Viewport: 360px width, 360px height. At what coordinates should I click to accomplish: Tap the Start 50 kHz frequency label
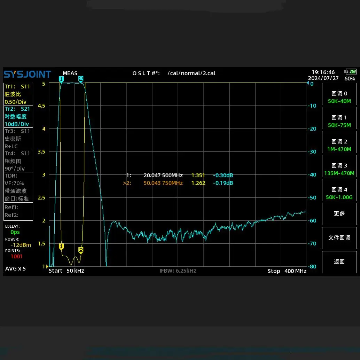point(66,271)
